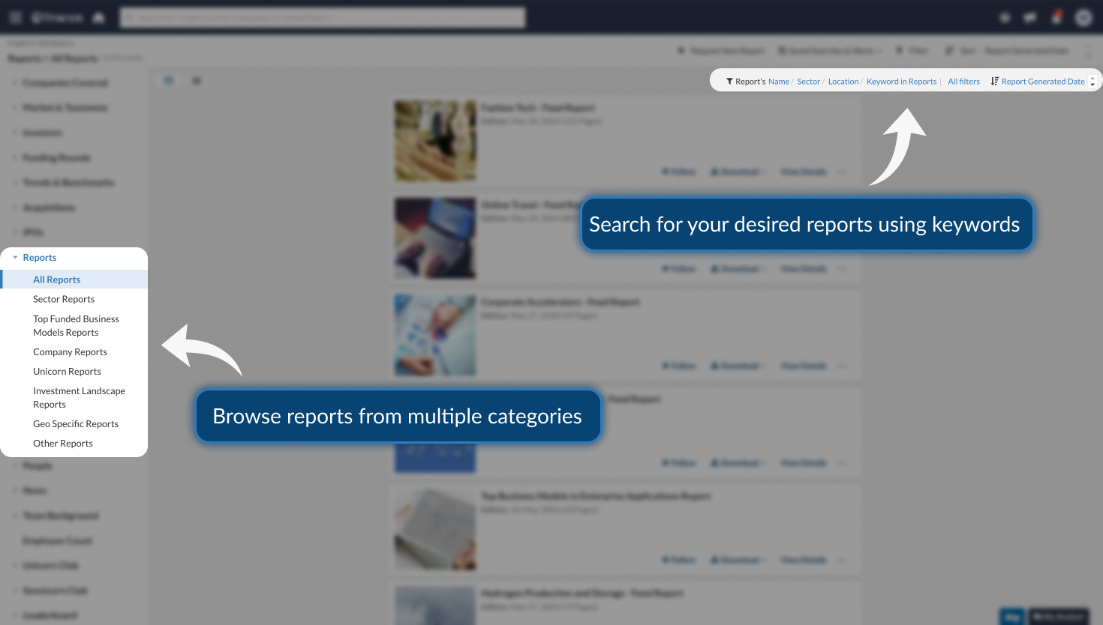Screen dimensions: 1103x625
Task: Open Top Funded Business Models Reports
Action: 75,326
